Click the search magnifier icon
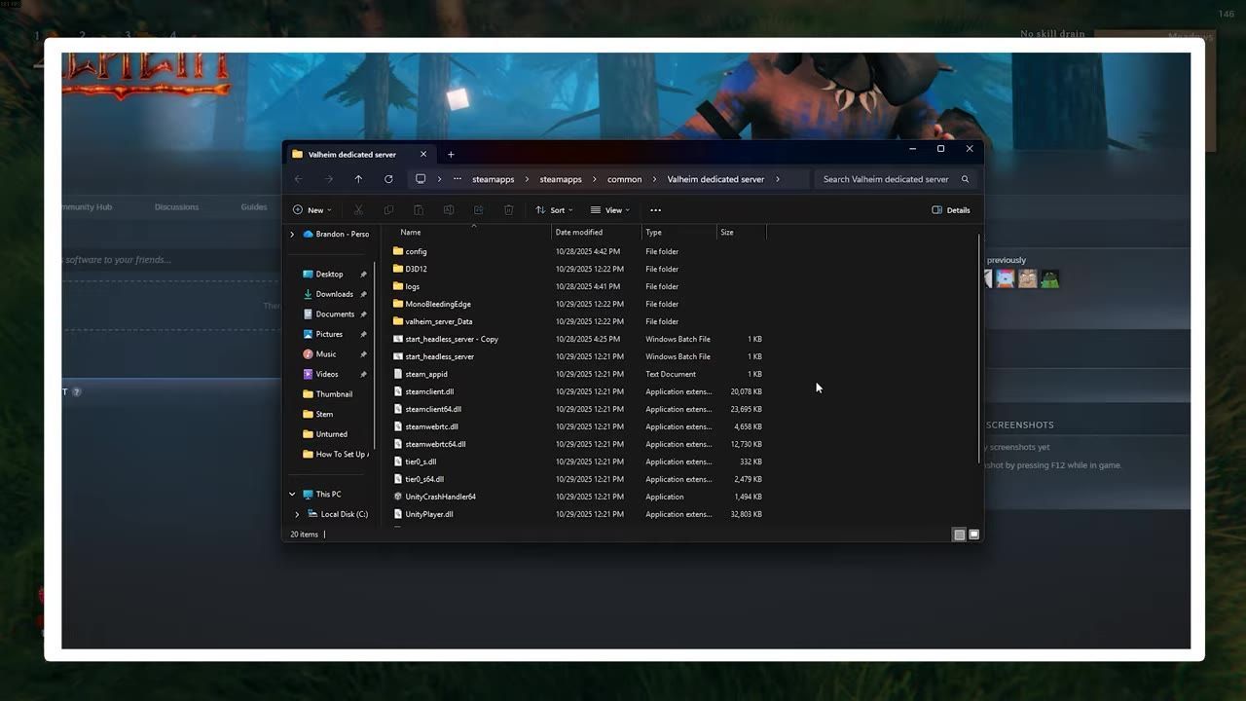Image resolution: width=1246 pixels, height=701 pixels. (x=965, y=179)
